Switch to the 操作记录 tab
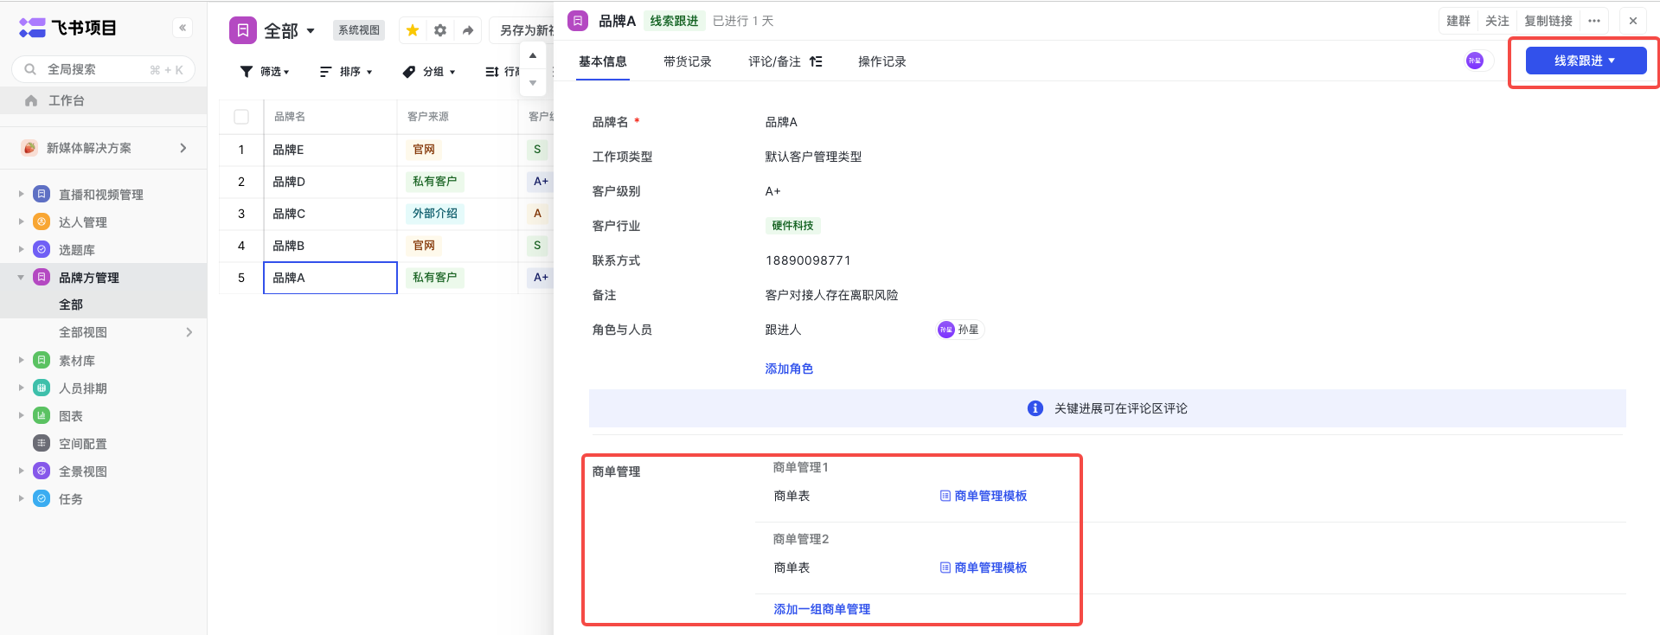Image resolution: width=1660 pixels, height=635 pixels. point(881,61)
